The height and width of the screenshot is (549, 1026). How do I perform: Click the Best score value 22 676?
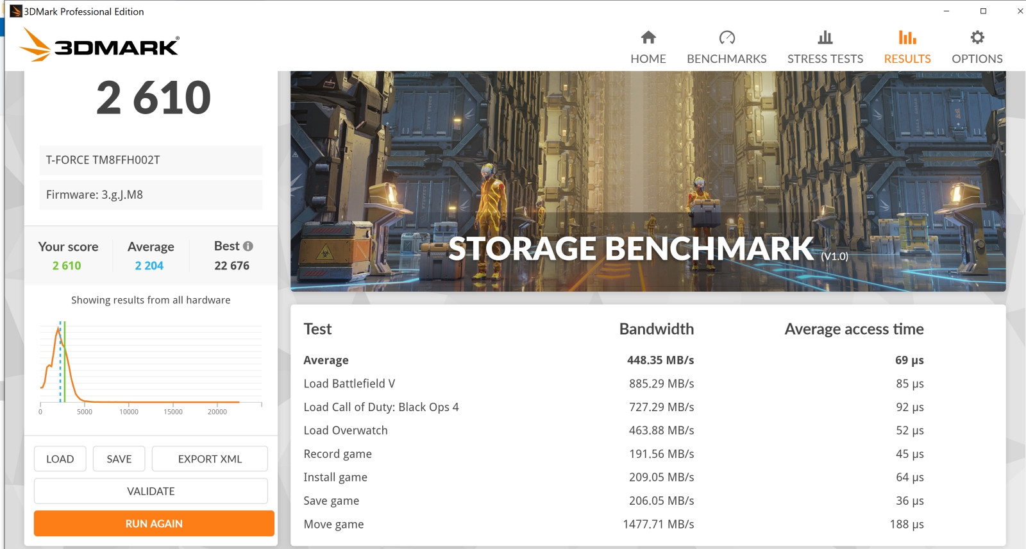[231, 266]
